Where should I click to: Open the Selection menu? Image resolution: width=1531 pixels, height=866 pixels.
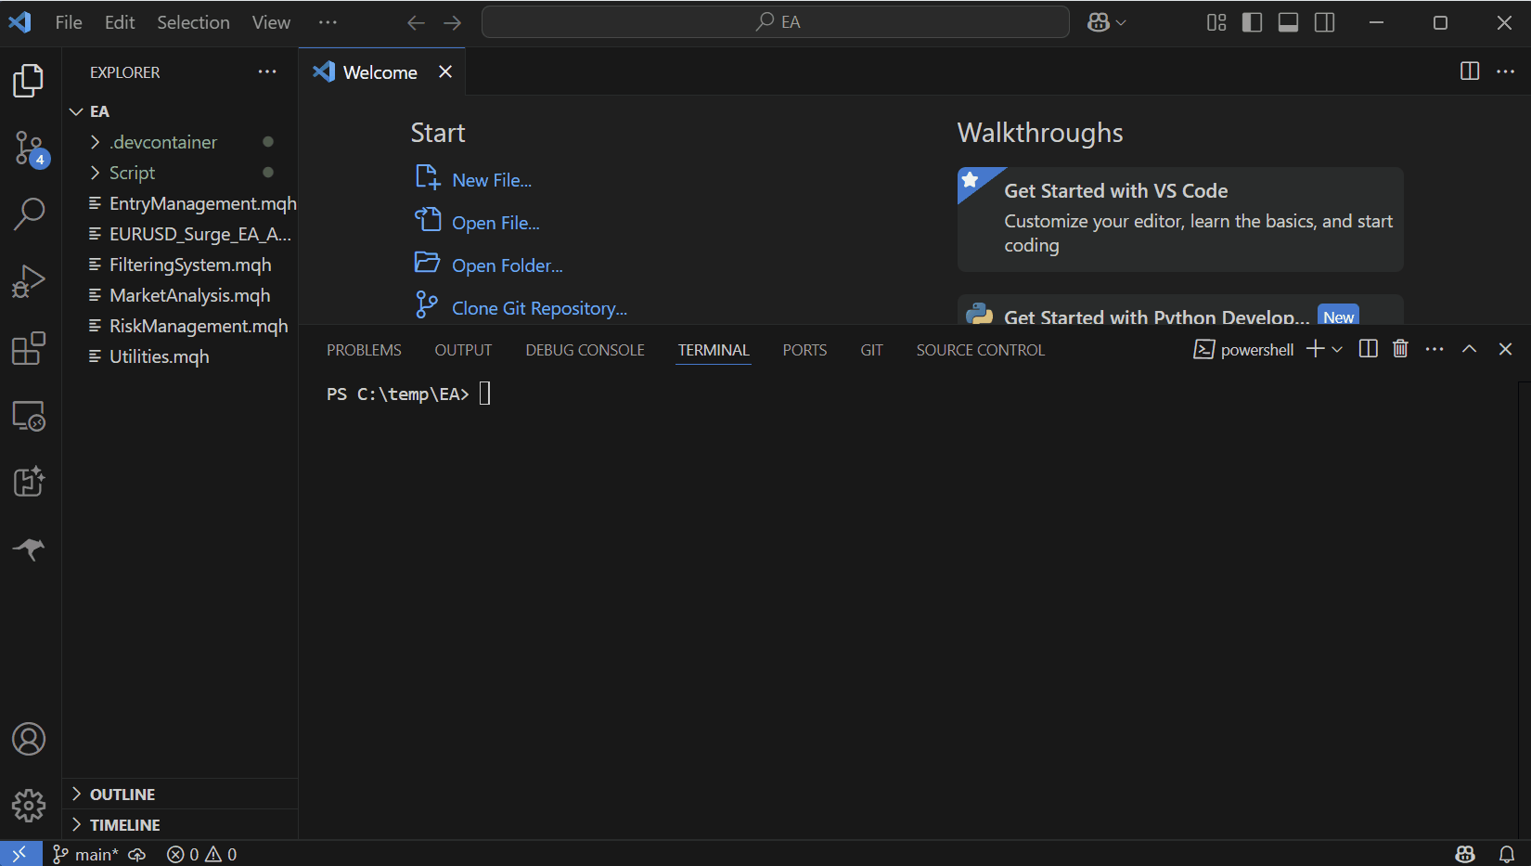[x=193, y=22]
